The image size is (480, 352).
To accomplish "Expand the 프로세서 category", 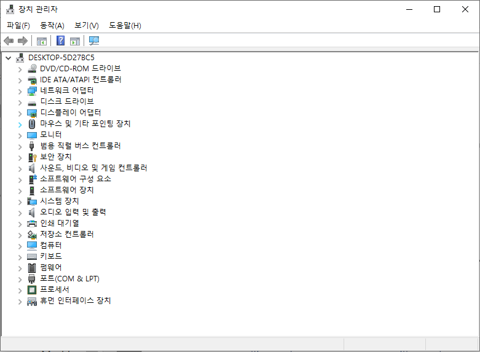I will [20, 291].
